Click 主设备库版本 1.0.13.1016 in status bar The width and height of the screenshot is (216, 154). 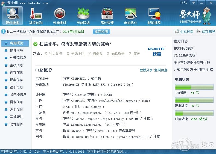(x=63, y=152)
